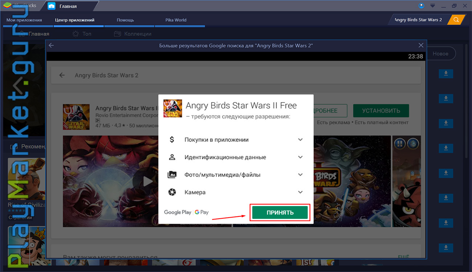Screen dimensions: 472x272
Task: Click the ЕЩЁ link in recommendations
Action: 403,257
